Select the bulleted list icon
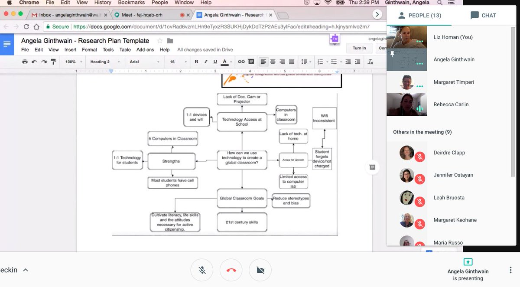The image size is (520, 287). coord(334,62)
